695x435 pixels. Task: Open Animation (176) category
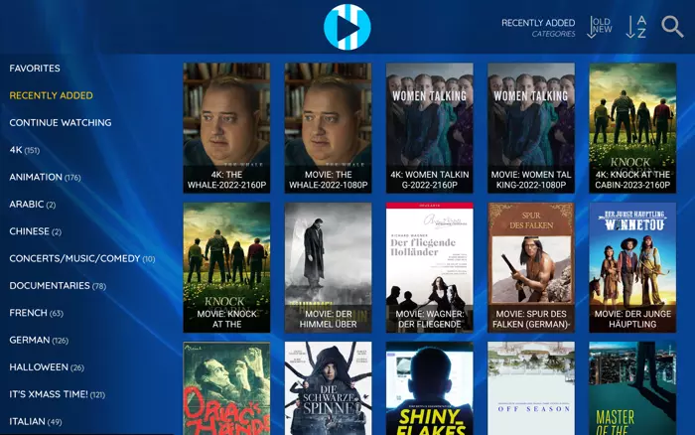coord(45,177)
